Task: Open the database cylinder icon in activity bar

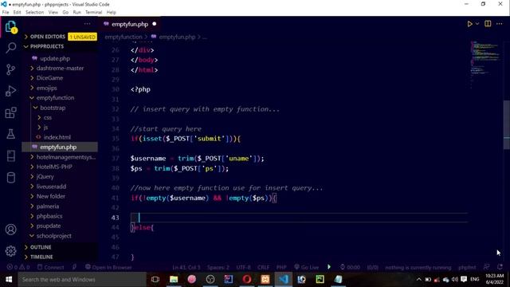Action: pyautogui.click(x=10, y=178)
